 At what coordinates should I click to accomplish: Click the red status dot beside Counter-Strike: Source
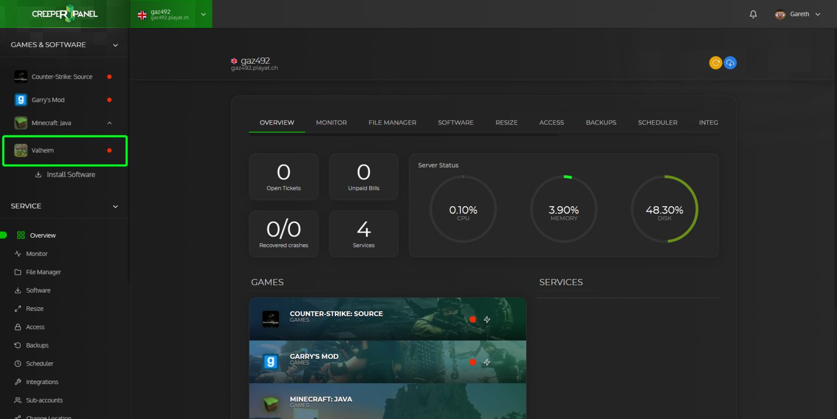[110, 77]
